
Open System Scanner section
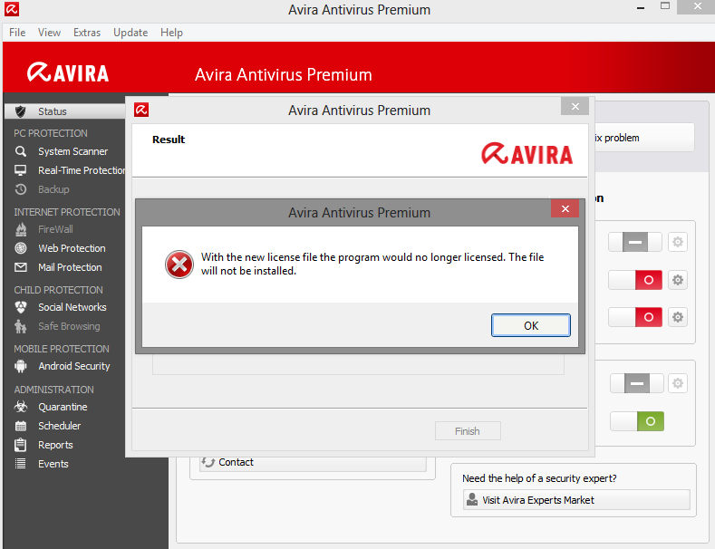[x=73, y=151]
